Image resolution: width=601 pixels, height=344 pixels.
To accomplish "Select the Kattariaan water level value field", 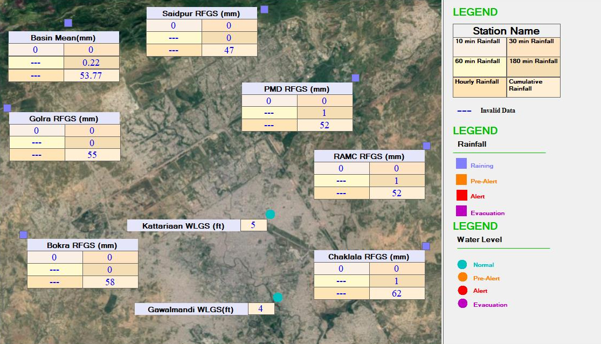I will [x=253, y=225].
